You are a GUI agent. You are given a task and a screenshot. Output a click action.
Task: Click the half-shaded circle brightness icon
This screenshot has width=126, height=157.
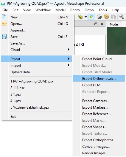(x=99, y=17)
